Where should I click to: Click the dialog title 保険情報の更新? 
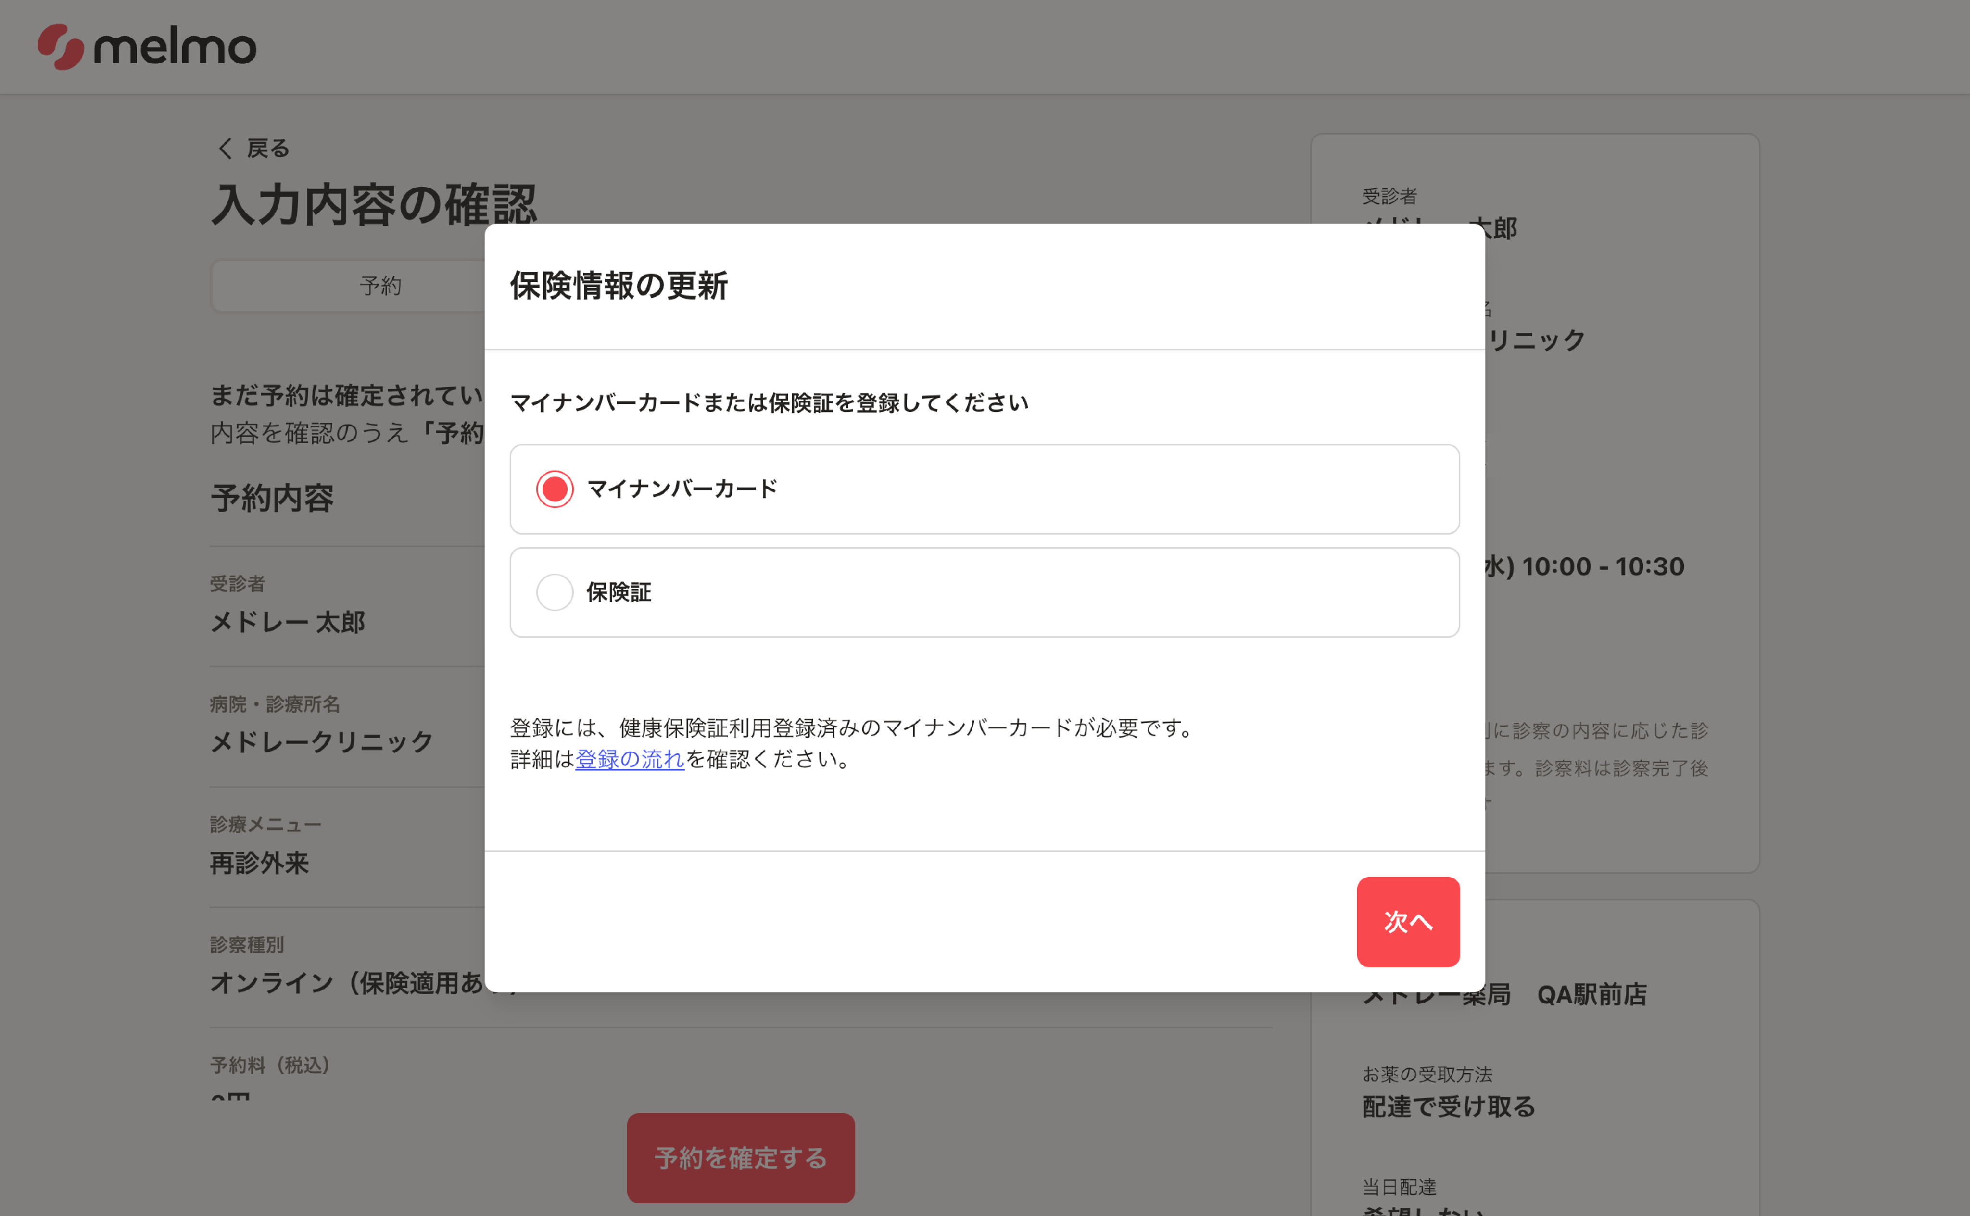(619, 286)
